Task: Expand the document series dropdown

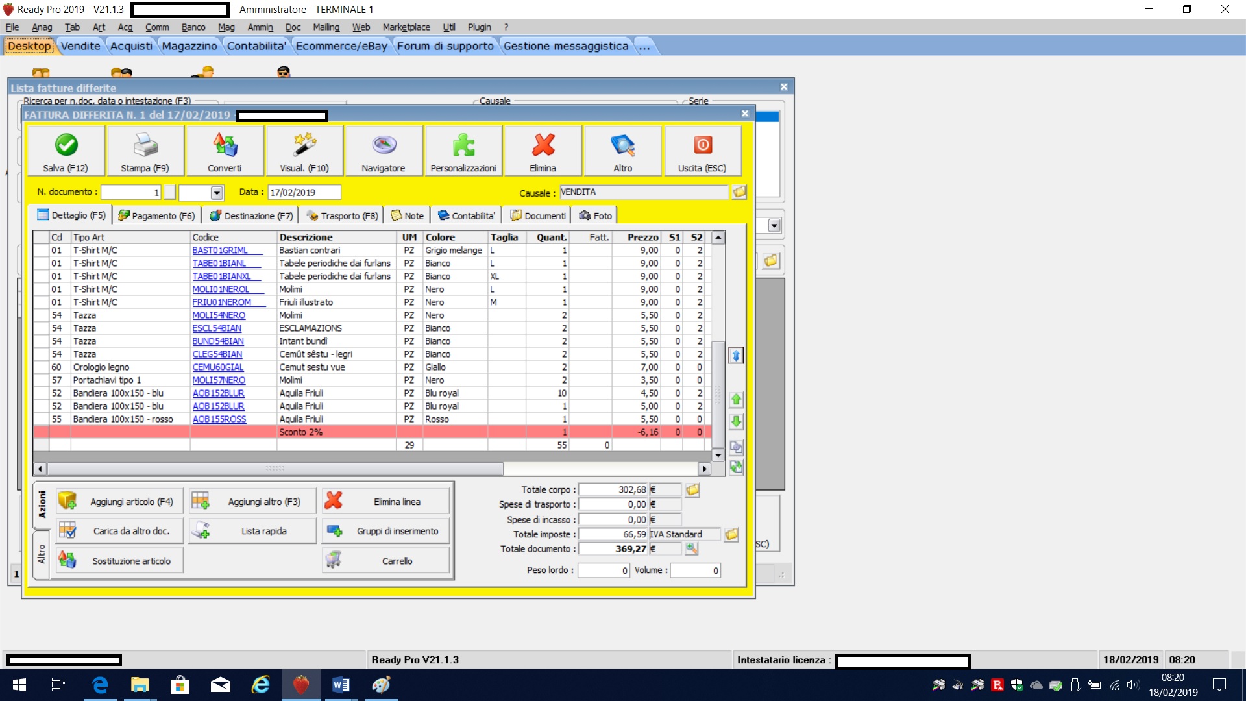Action: 217,193
